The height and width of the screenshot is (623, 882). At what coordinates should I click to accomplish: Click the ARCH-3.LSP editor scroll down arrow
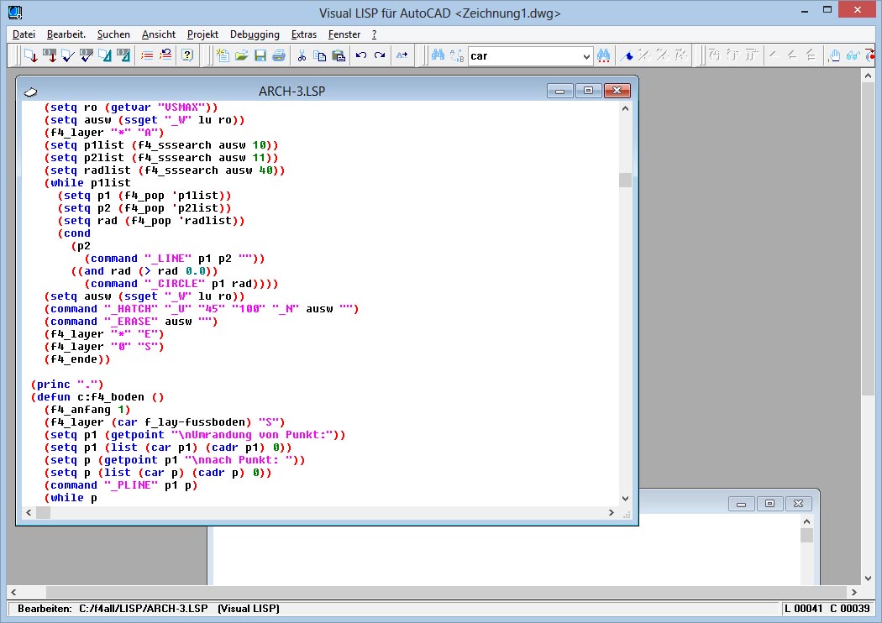pyautogui.click(x=624, y=499)
